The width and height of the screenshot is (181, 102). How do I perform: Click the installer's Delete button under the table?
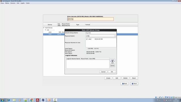(125, 78)
